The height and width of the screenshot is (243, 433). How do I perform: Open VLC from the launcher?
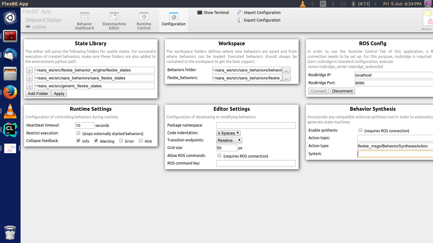(10, 111)
